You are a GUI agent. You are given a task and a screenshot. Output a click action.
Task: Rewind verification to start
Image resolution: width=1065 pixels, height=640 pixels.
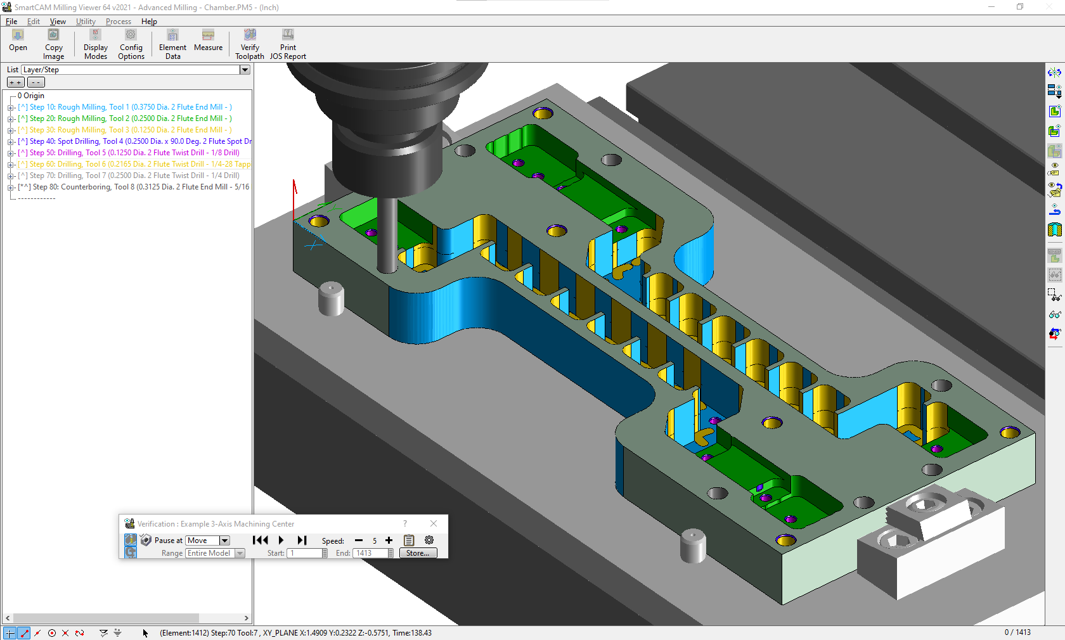click(x=260, y=541)
